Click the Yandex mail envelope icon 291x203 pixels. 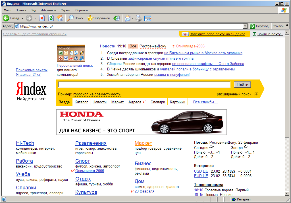tap(185, 34)
